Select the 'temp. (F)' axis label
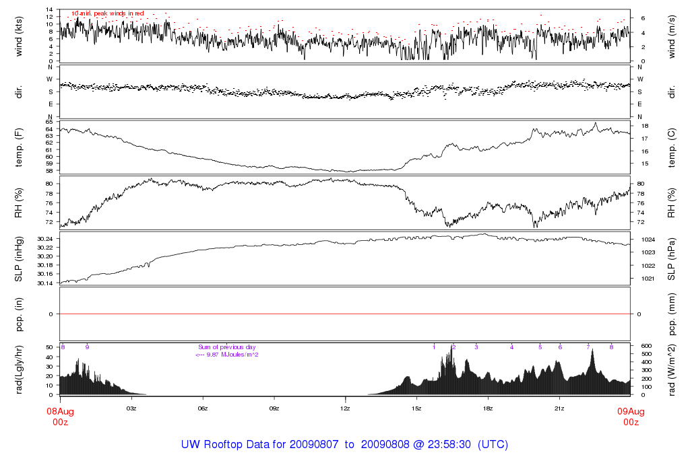690x471 pixels. [20, 147]
